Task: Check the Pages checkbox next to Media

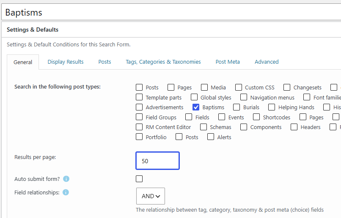Action: tap(171, 87)
